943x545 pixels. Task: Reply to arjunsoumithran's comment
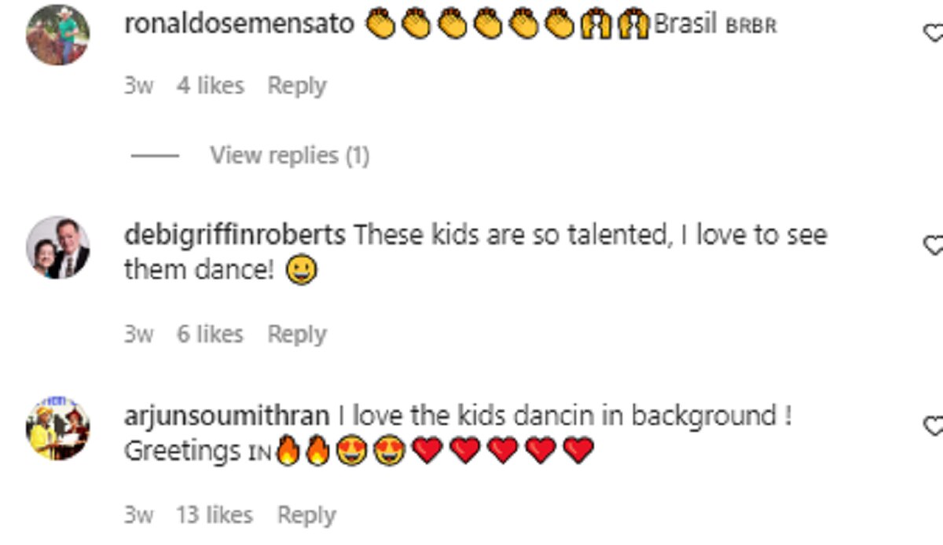(x=306, y=515)
